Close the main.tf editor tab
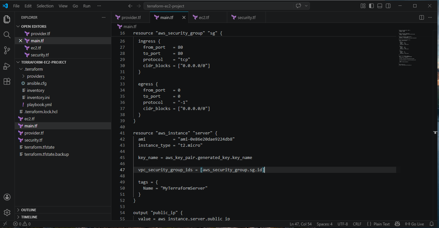439x228 pixels. pos(184,17)
